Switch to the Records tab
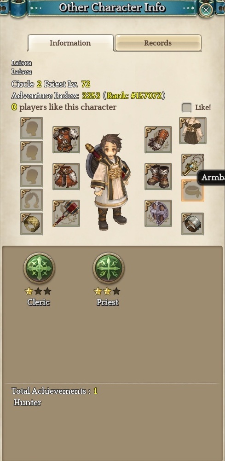Viewport: 225px width, 461px height. (158, 43)
